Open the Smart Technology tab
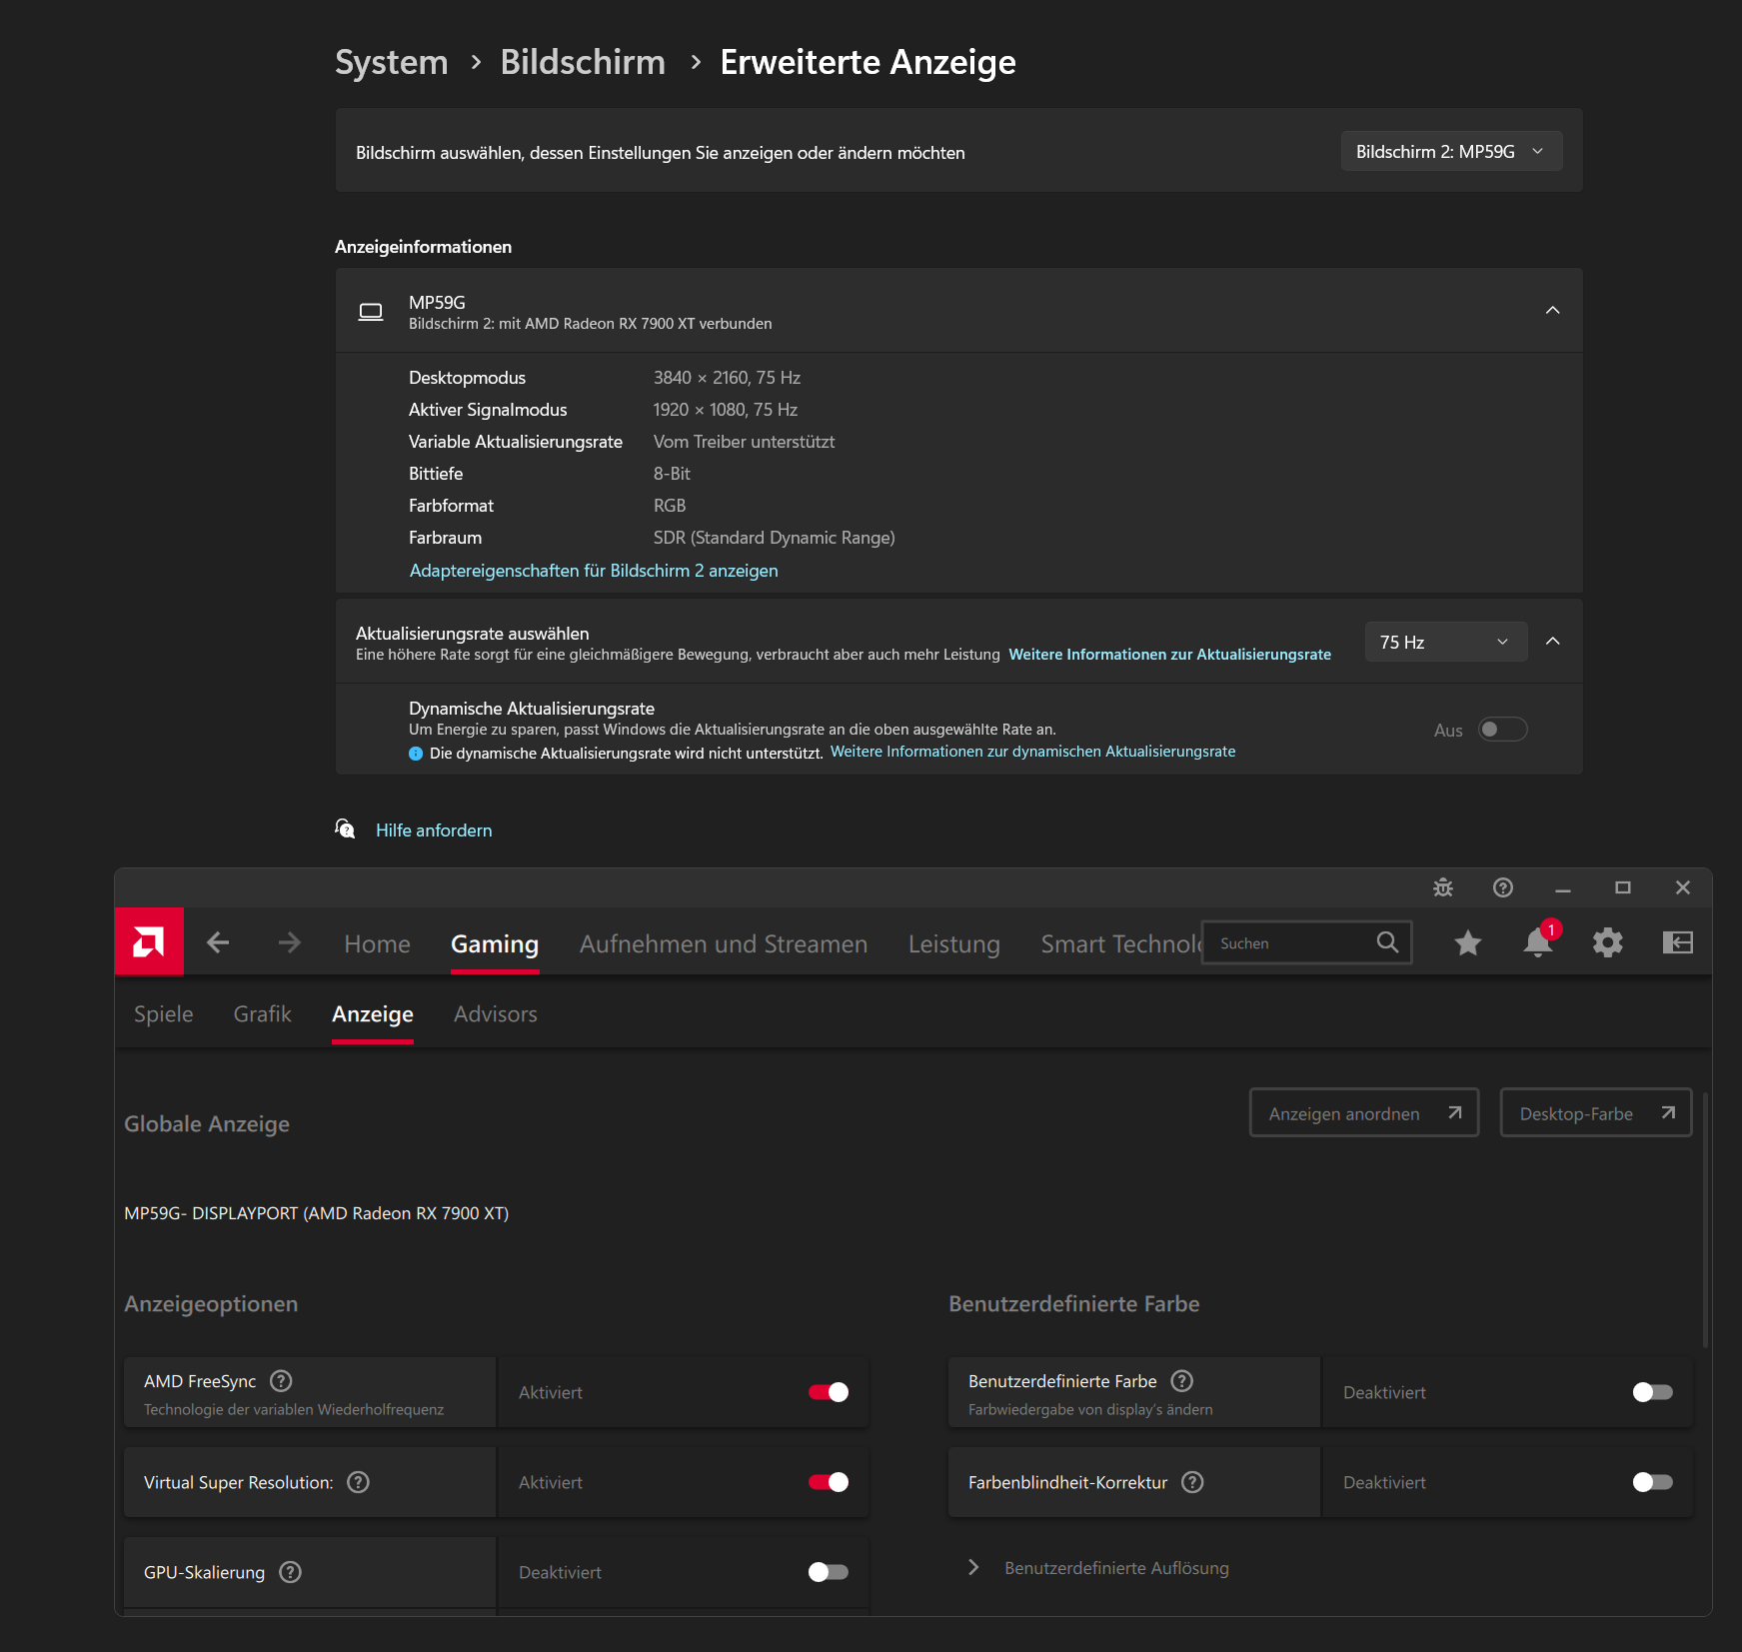The height and width of the screenshot is (1652, 1742). click(1120, 944)
